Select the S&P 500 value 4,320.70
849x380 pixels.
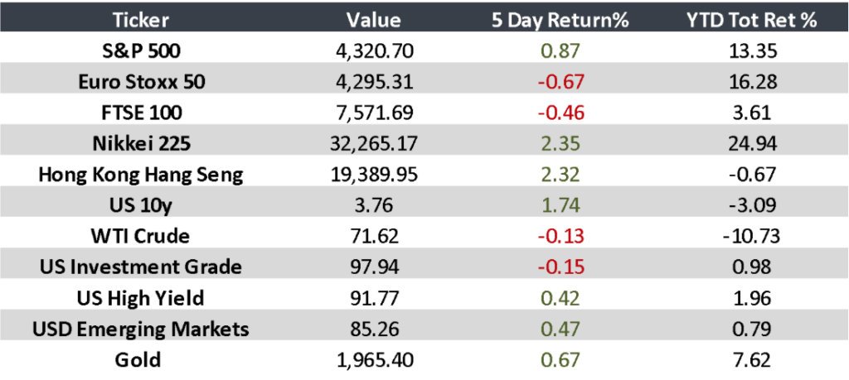click(x=372, y=51)
